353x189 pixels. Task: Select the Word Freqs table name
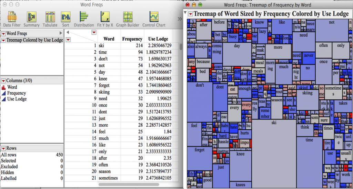(17, 33)
